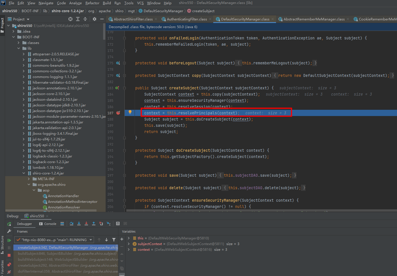Select previous frame up arrow
This screenshot has height=276, width=397.
tap(99, 240)
